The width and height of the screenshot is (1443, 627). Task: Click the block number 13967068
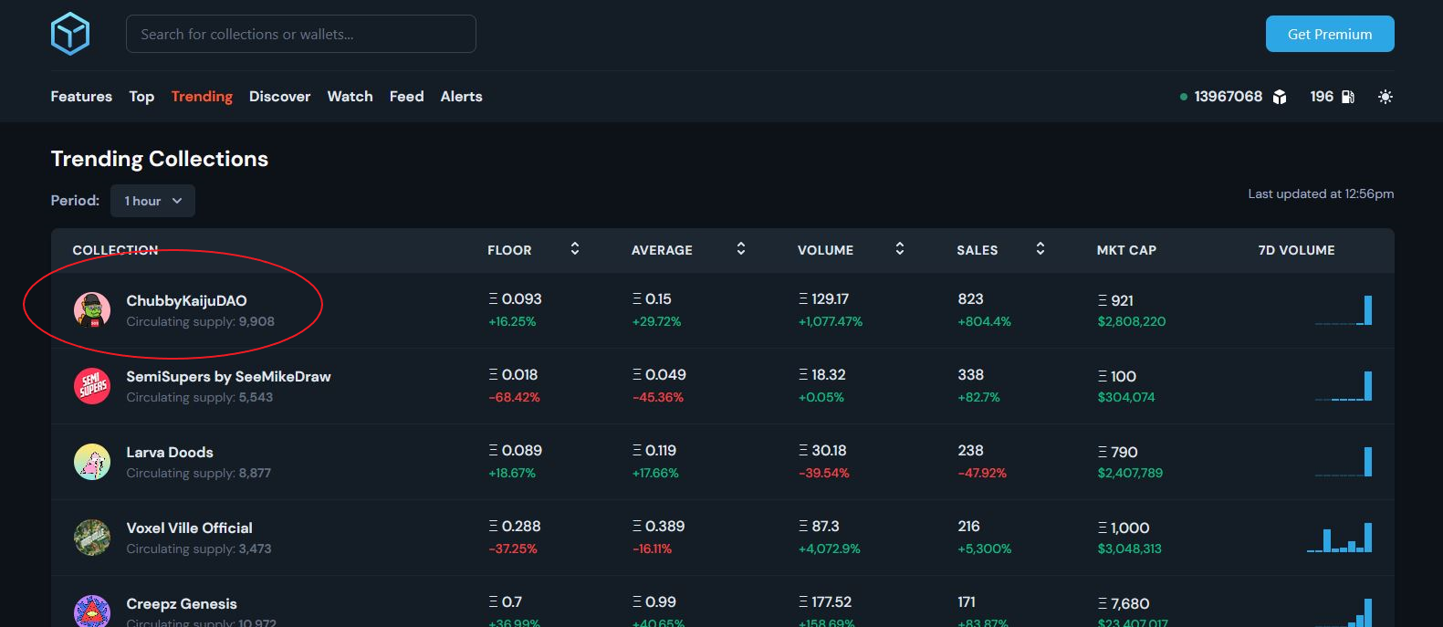tap(1228, 97)
